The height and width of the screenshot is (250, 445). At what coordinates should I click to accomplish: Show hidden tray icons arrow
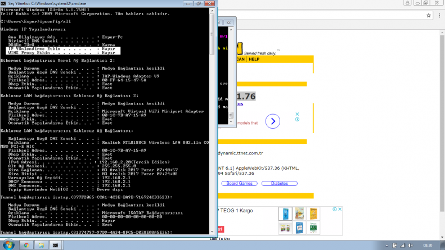(x=386, y=246)
